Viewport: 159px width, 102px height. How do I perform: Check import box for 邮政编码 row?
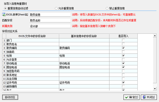123,86
